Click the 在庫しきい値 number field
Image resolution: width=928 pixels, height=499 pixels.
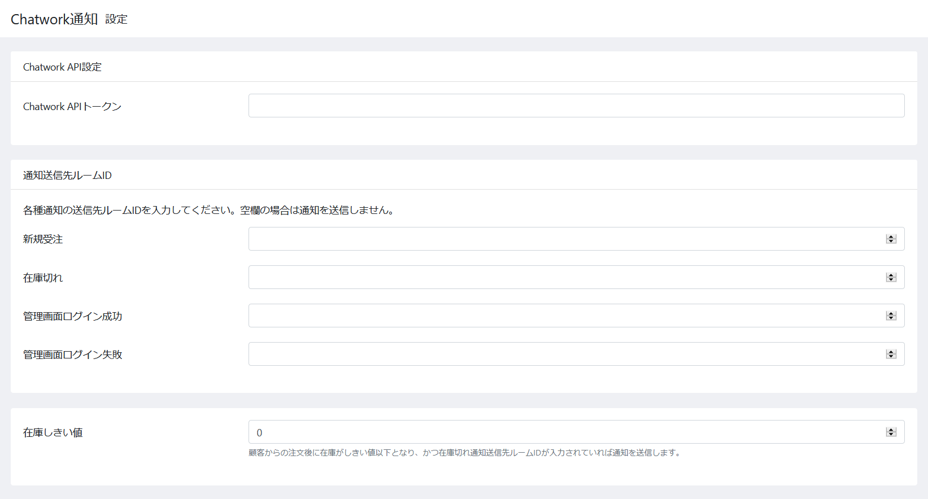(576, 432)
